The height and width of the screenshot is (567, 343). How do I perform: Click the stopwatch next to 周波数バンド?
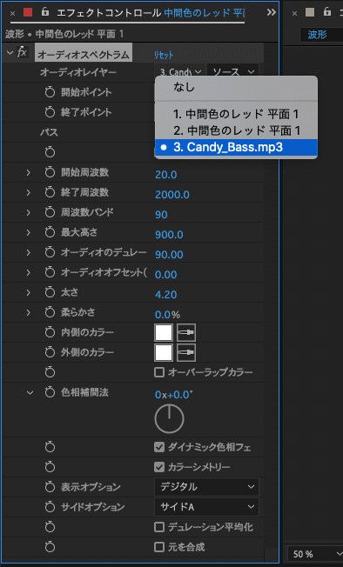pos(50,212)
